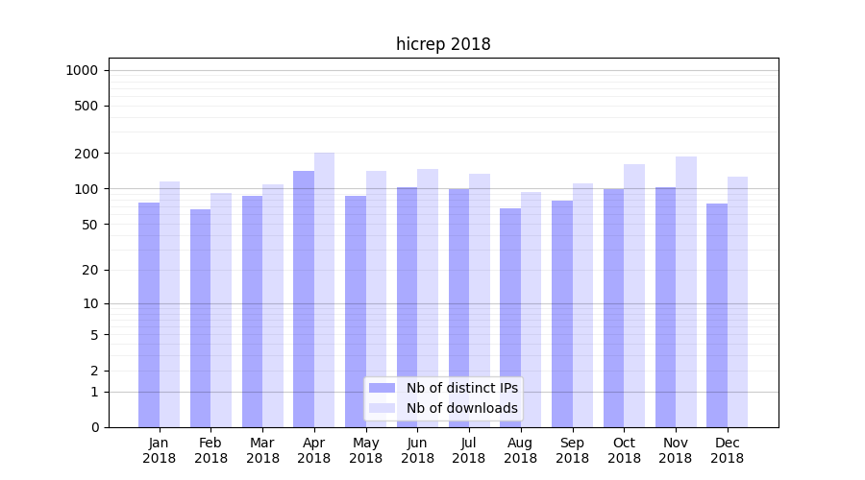The image size is (865, 480).
Task: Click the April 2018 downloads bar
Action: point(325,288)
